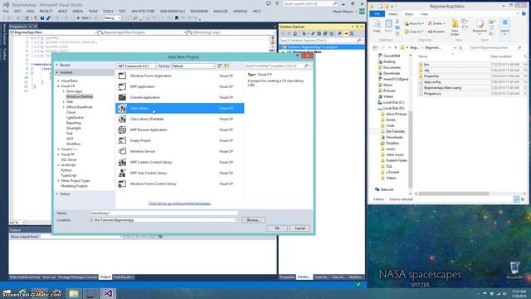Select Windows Desktop in the template tree
531x299 pixels.
(80, 96)
